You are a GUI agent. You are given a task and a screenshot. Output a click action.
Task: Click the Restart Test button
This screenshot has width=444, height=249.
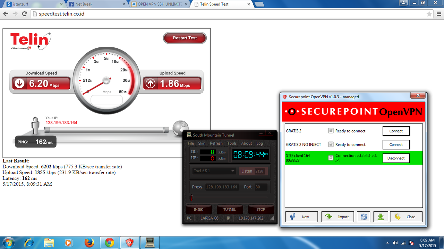coord(185,38)
